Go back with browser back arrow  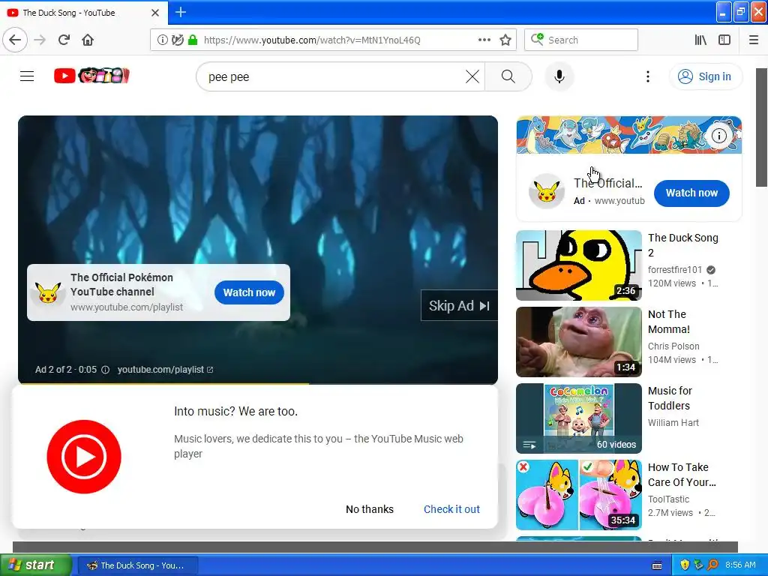tap(15, 40)
